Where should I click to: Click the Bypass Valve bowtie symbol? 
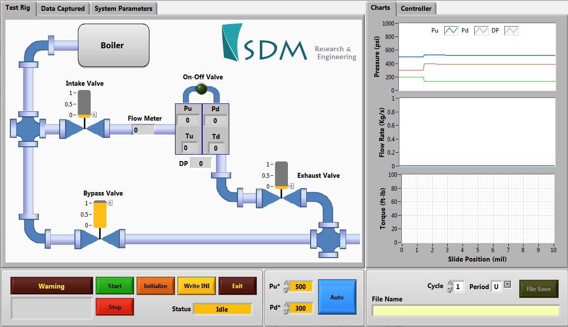(100, 239)
